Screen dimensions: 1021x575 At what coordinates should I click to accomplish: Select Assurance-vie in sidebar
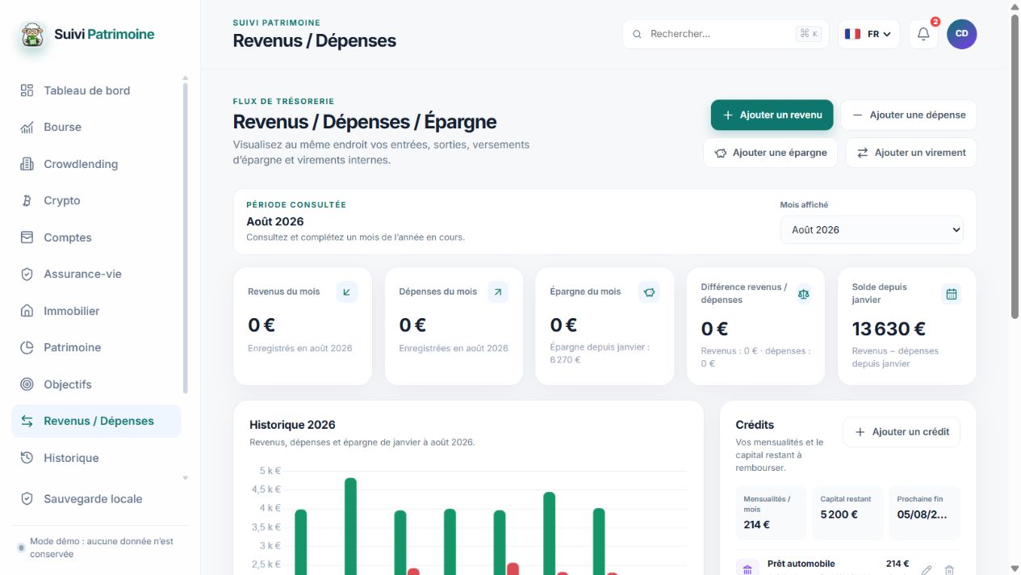96,274
